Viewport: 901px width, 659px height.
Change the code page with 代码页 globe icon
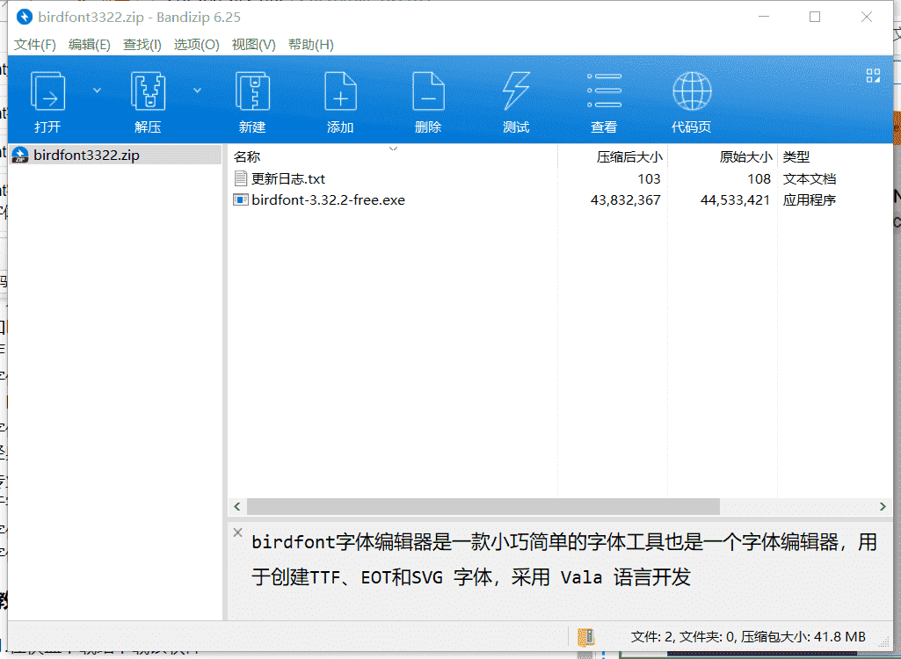(x=692, y=101)
